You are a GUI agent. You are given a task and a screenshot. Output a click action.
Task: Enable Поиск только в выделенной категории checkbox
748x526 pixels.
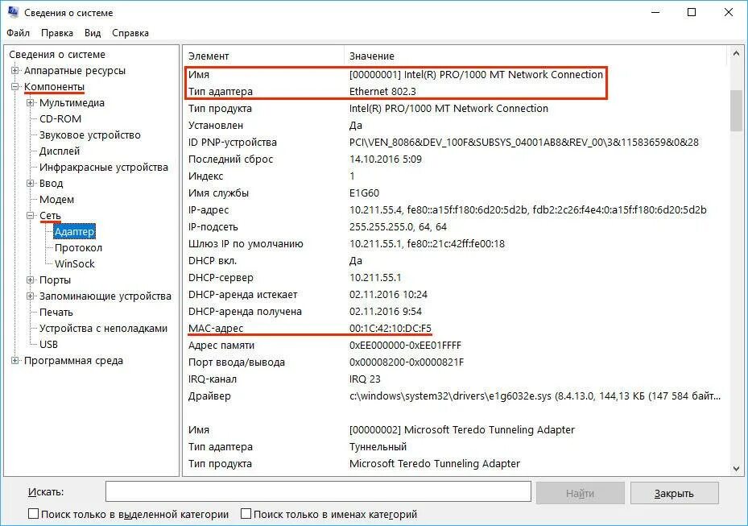pos(33,514)
